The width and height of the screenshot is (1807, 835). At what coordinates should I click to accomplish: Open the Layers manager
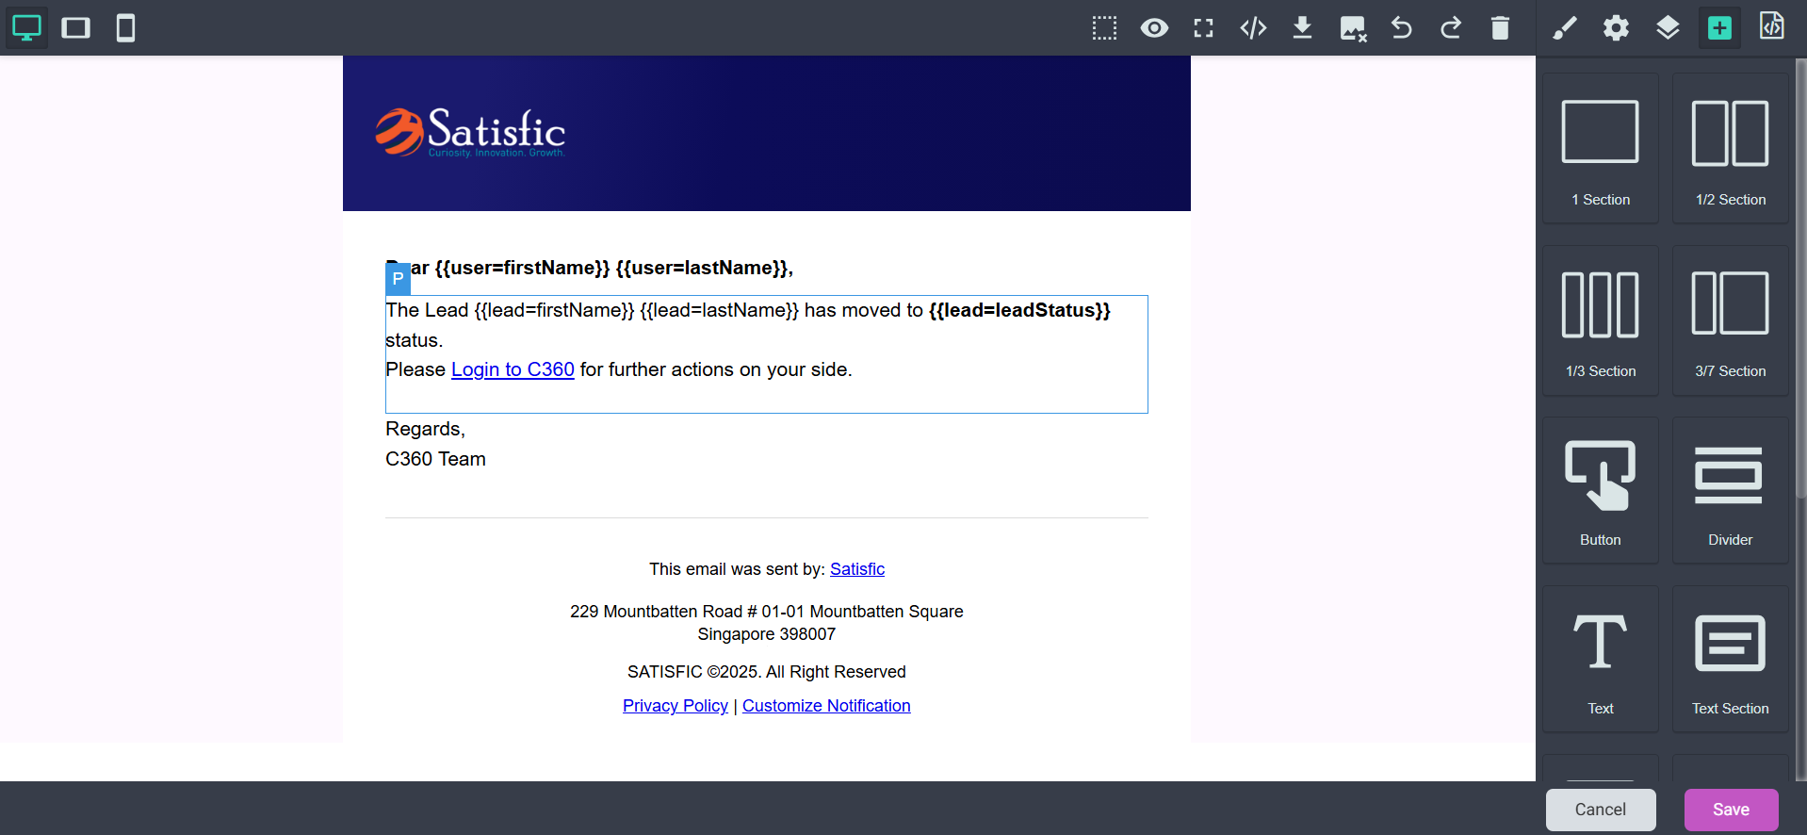click(x=1669, y=28)
